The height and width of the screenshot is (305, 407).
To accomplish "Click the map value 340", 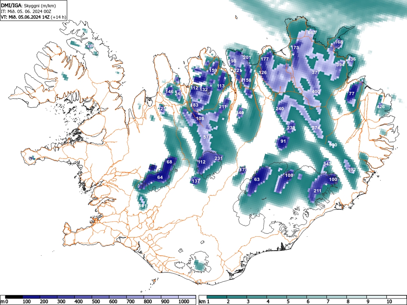I will [240, 113].
